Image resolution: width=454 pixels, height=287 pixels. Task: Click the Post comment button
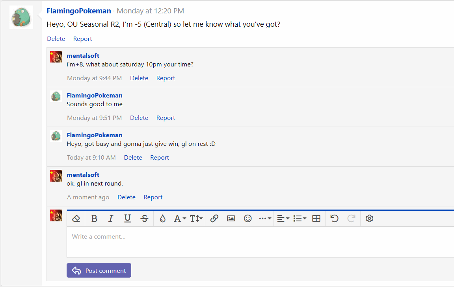99,270
